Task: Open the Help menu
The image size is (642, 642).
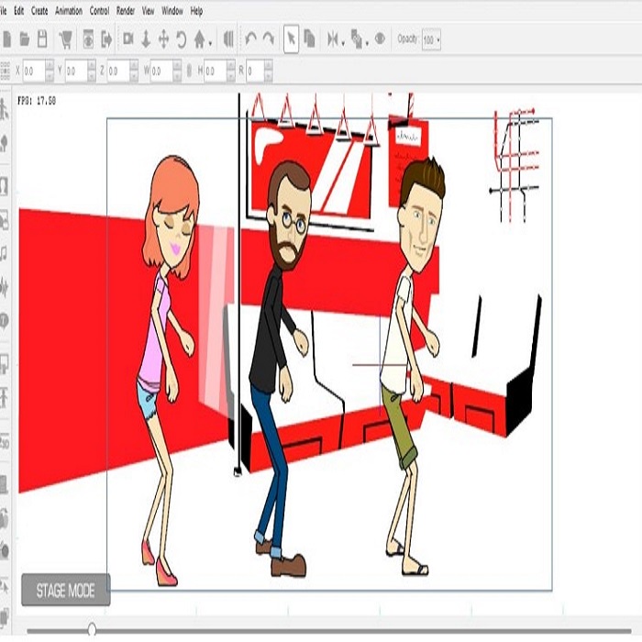Action: 196,11
